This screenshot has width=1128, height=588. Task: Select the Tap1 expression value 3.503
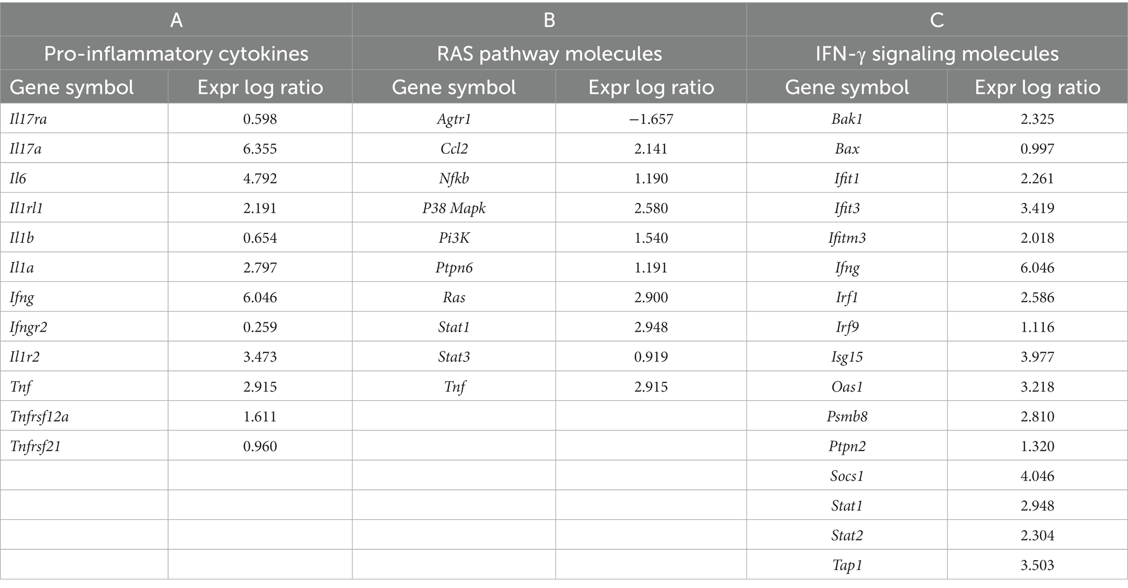coord(1037,566)
